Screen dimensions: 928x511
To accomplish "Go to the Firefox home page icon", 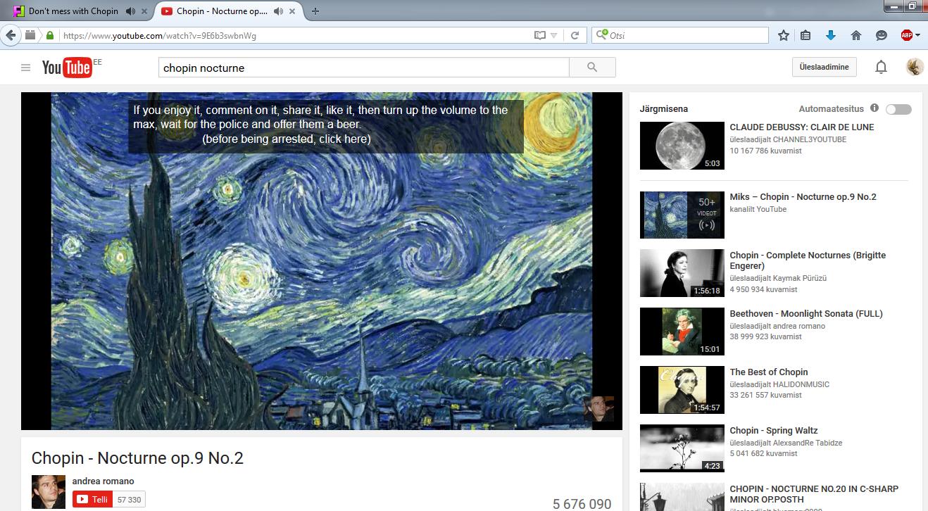I will pos(856,35).
